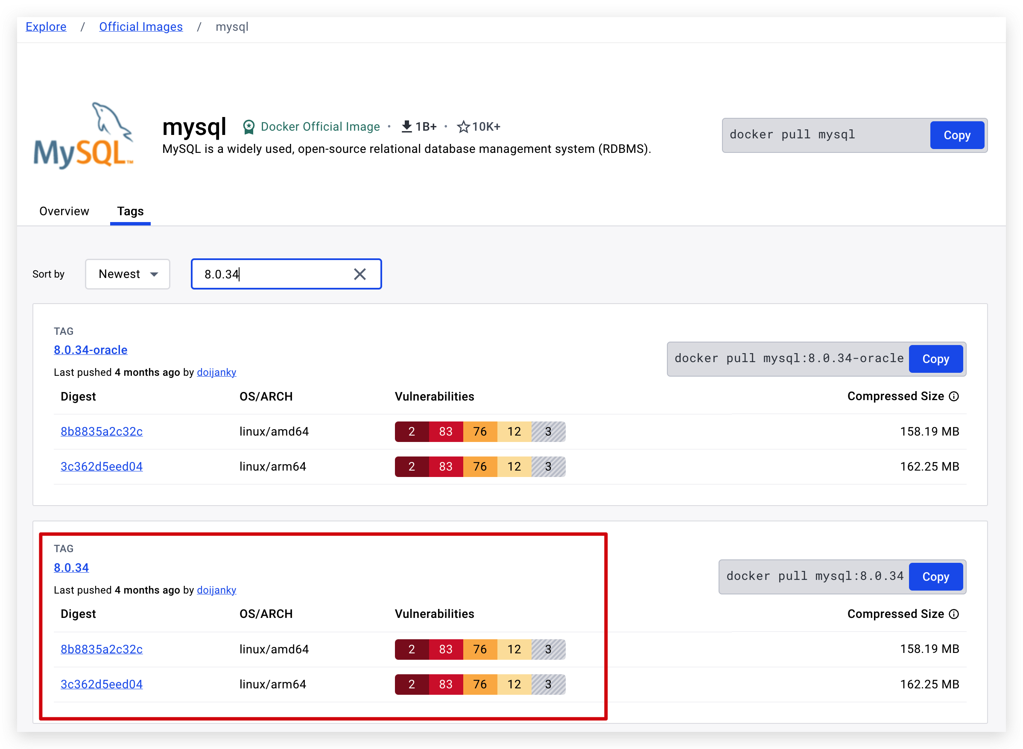
Task: Click medium count 76 in oracle arm64 row
Action: coord(480,467)
